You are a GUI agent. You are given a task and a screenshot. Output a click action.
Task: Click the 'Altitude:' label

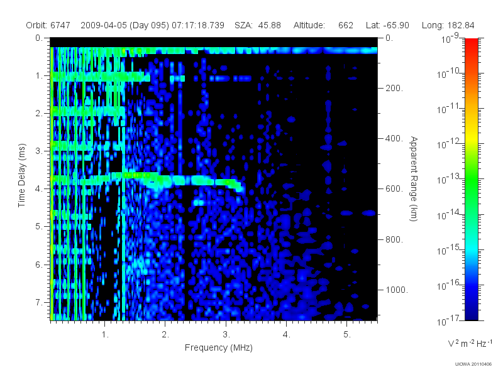click(309, 25)
